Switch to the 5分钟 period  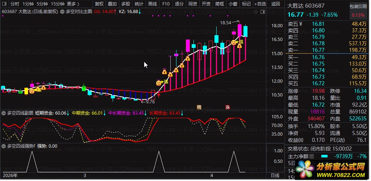pyautogui.click(x=42, y=4)
